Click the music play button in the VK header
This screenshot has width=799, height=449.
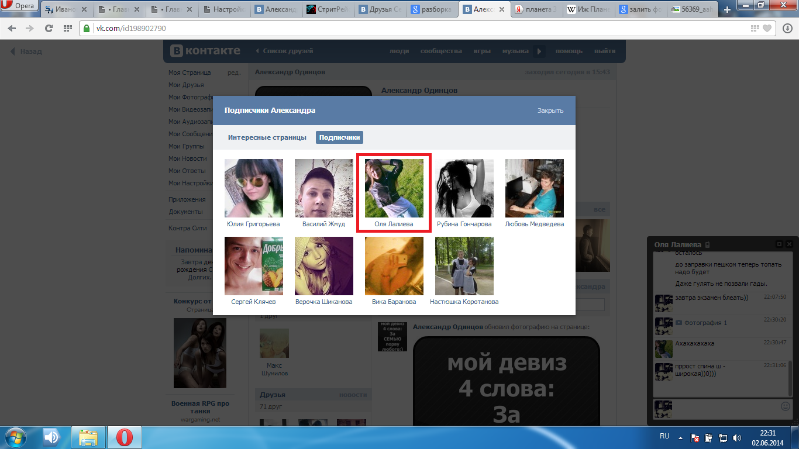click(x=539, y=51)
